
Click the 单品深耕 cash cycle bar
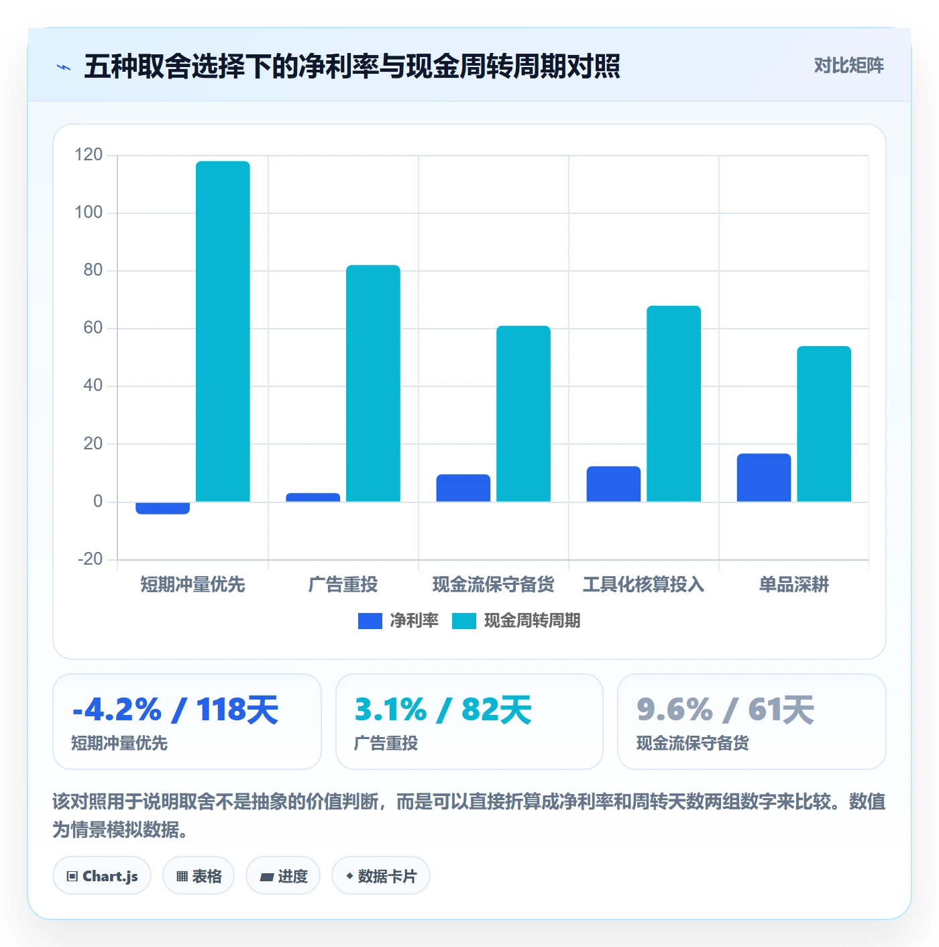(824, 424)
